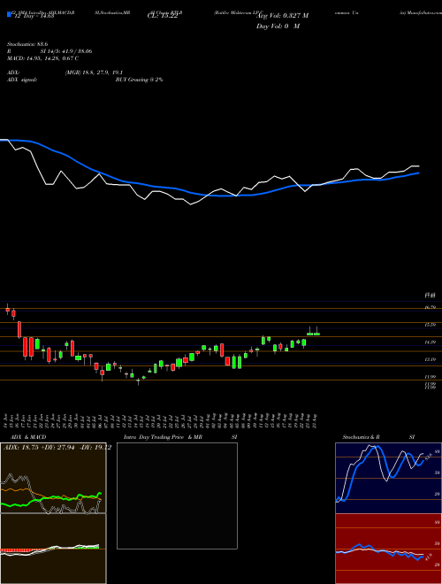Click the MACD values line
Image resolution: width=442 pixels, height=584 pixels.
click(42, 58)
